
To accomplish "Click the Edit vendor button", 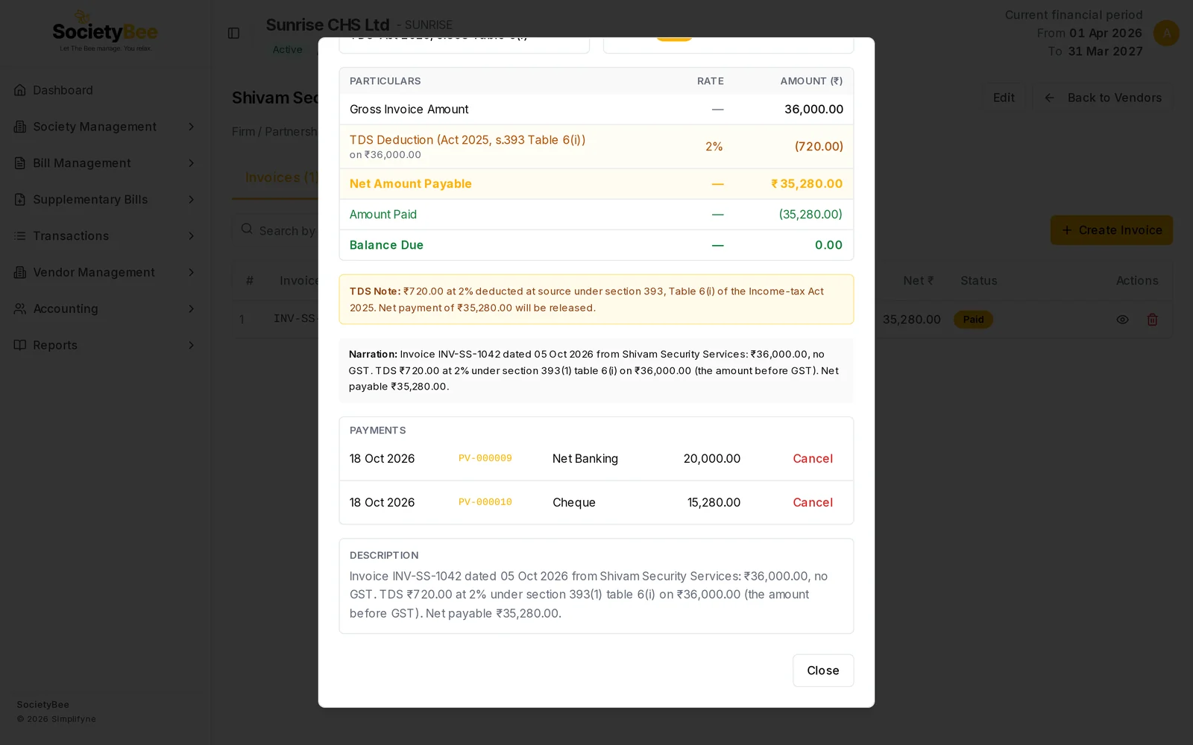I will point(1004,98).
